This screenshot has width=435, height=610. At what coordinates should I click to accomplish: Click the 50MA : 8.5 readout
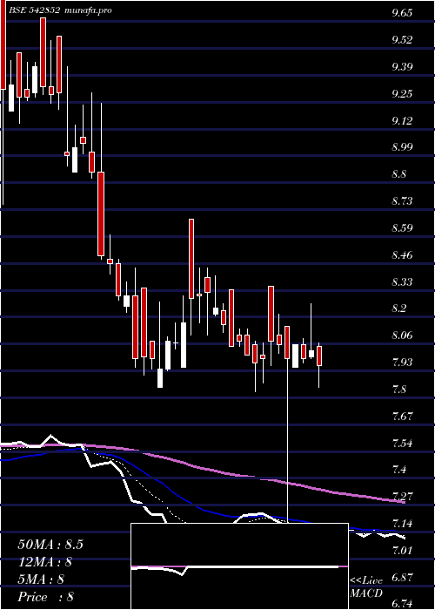click(x=50, y=545)
